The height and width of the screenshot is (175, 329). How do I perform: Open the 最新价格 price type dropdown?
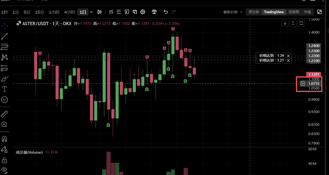(x=233, y=12)
